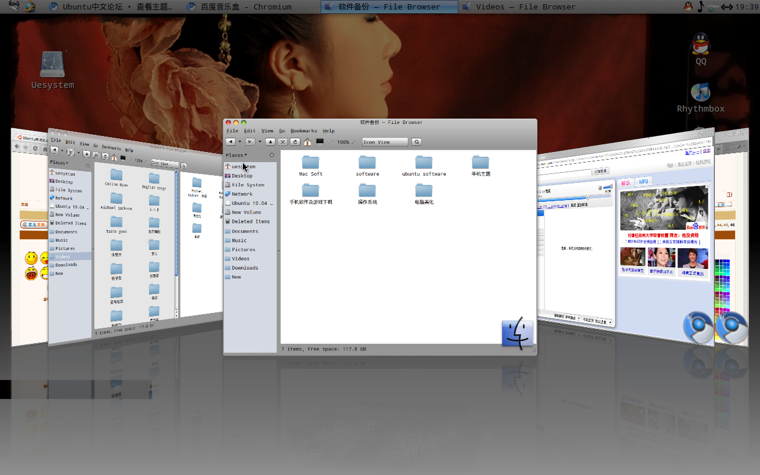The width and height of the screenshot is (760, 475).
Task: Close the Places sidebar in 软件备份 window
Action: point(272,155)
